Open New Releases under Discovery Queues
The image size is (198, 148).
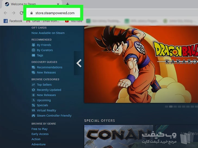click(x=46, y=72)
